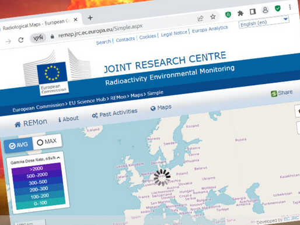
Task: Open the Past Activities menu
Action: click(x=114, y=113)
